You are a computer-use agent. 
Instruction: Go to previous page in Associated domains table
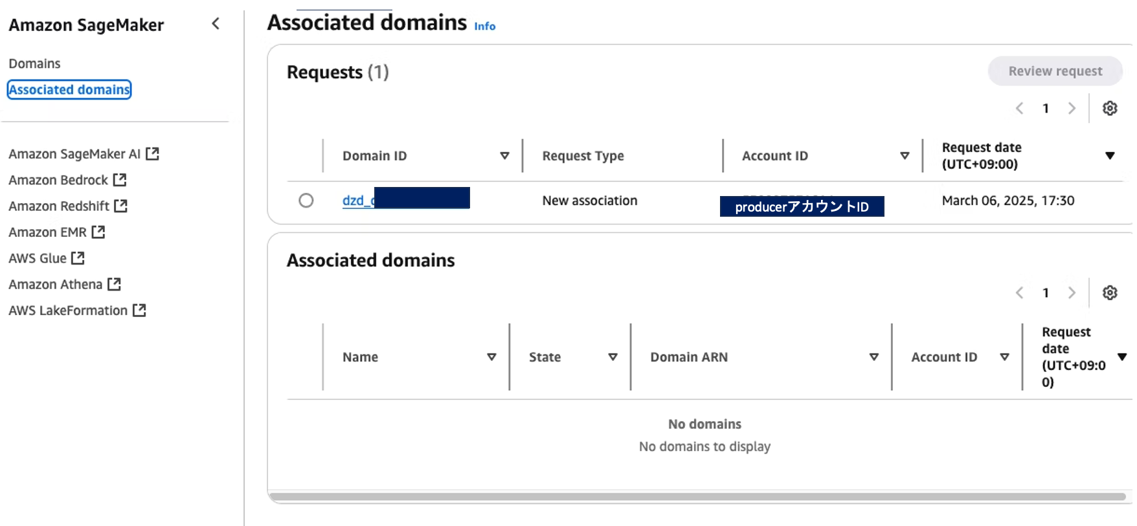1019,292
